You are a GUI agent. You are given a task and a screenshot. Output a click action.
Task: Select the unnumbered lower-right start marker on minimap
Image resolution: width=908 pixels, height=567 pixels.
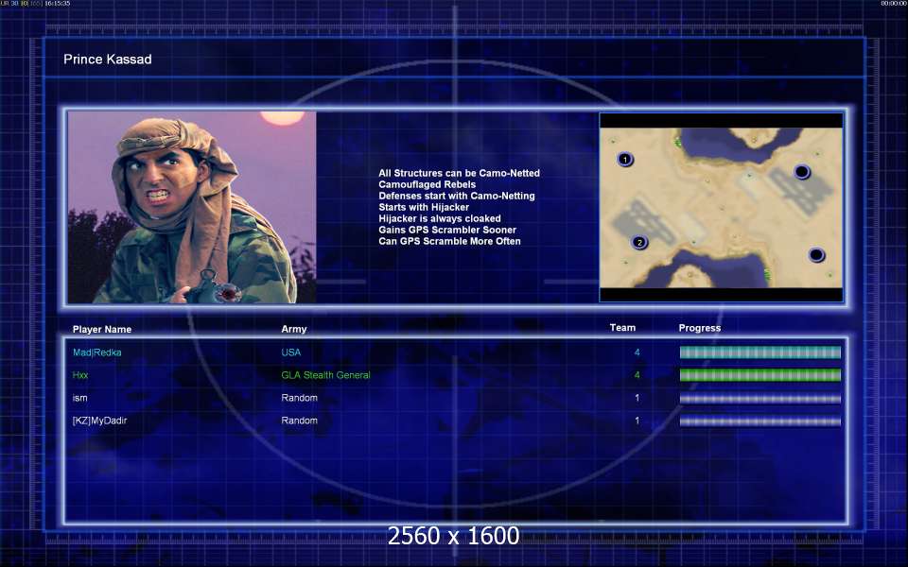click(x=816, y=254)
